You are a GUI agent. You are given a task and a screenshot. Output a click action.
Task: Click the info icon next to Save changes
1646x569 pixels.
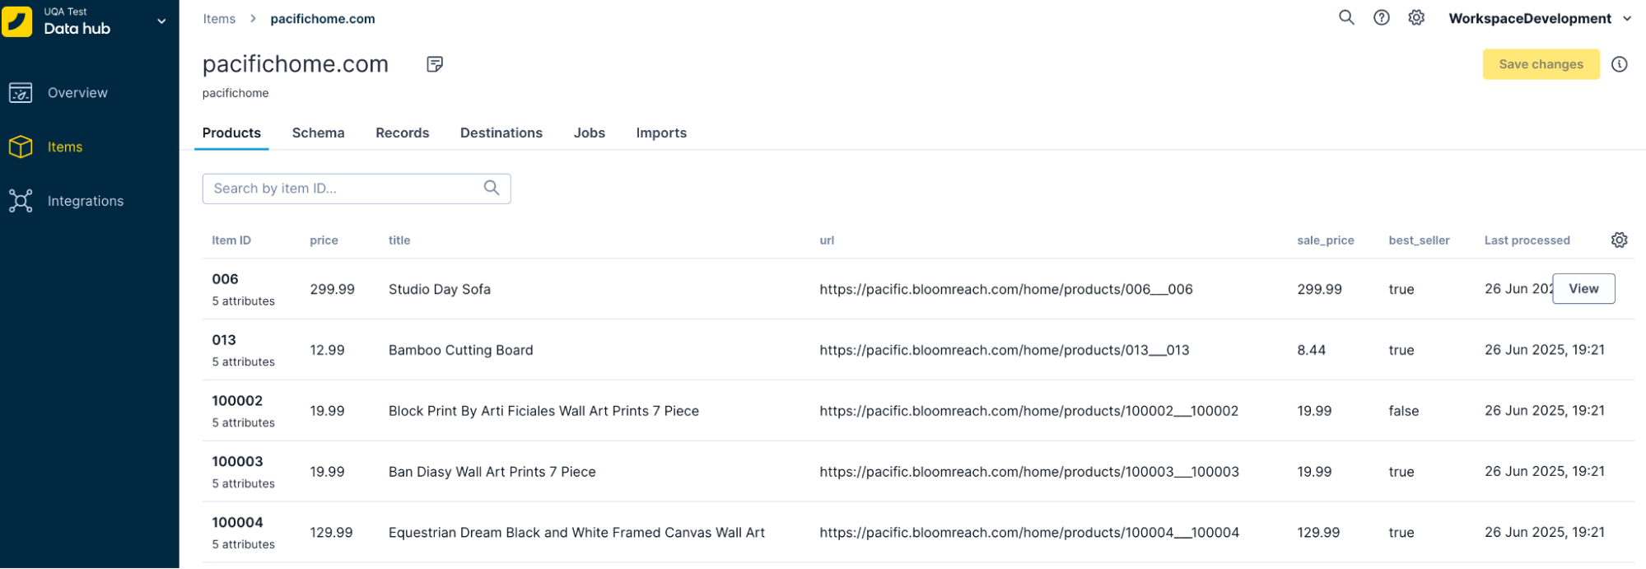[1619, 64]
